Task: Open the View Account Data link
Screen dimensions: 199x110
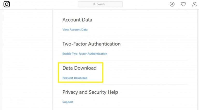Action: [75, 30]
